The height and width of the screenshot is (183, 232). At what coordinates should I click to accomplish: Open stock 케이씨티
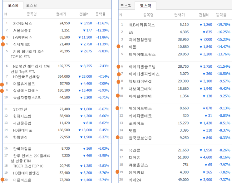[x=136, y=172]
